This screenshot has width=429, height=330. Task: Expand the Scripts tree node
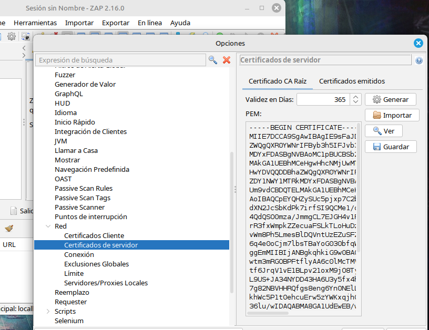click(x=48, y=312)
